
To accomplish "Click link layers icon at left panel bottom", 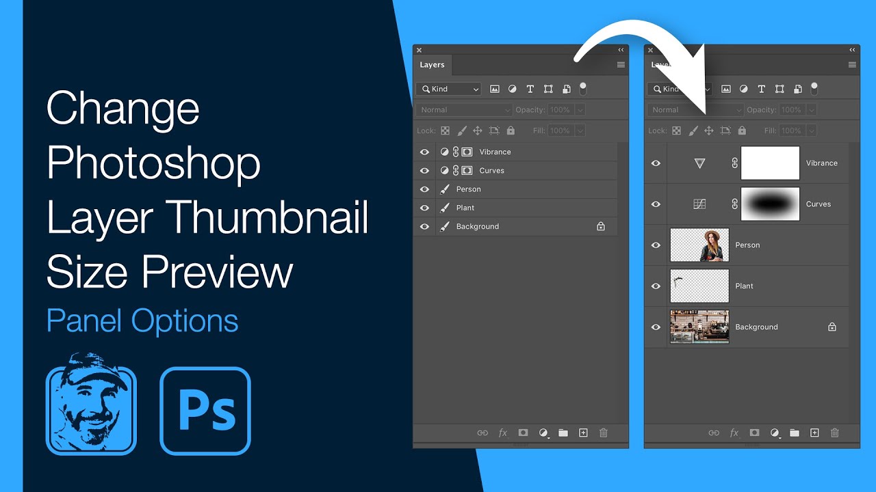I will (x=482, y=433).
